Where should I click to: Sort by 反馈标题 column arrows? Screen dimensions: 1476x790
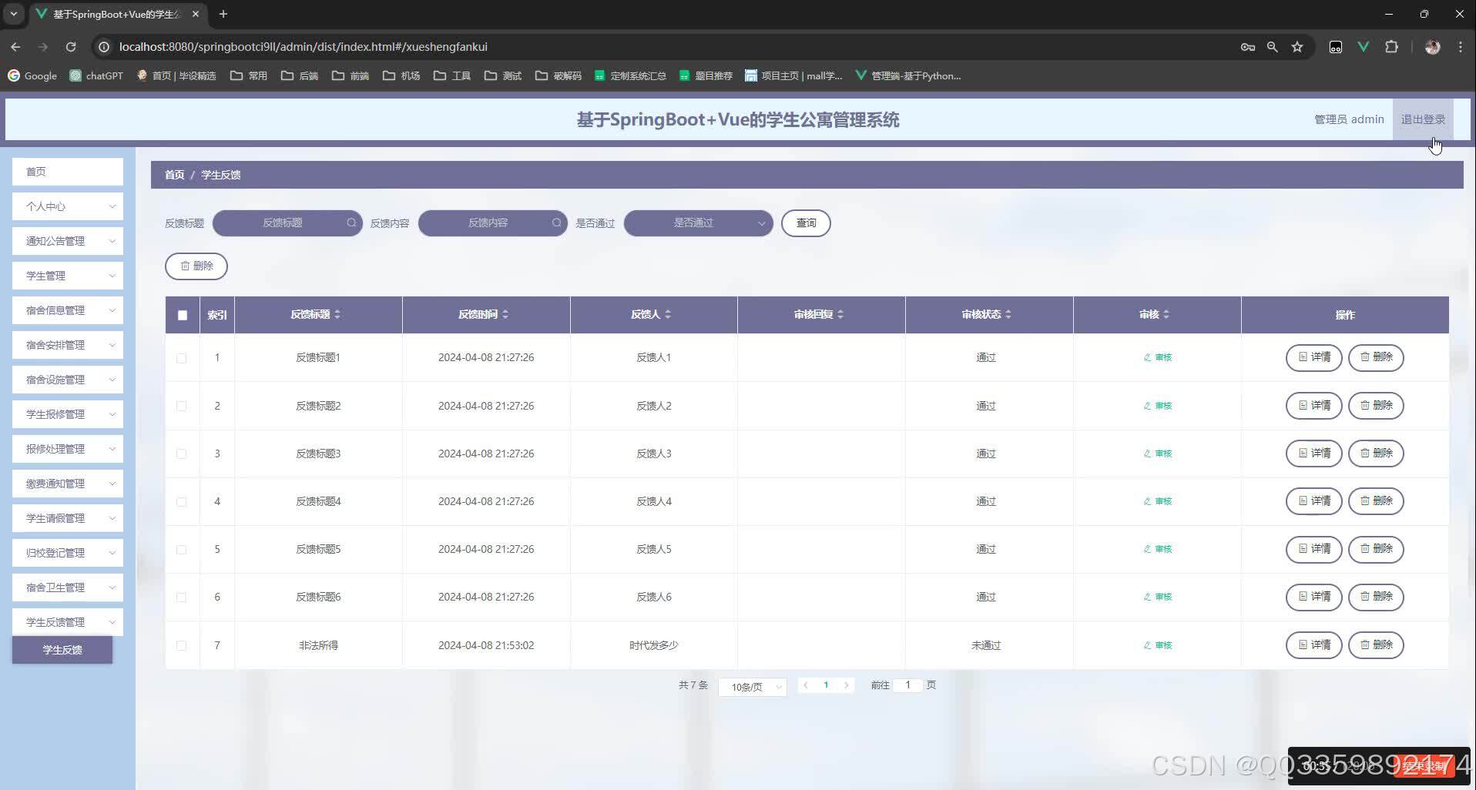click(x=337, y=314)
